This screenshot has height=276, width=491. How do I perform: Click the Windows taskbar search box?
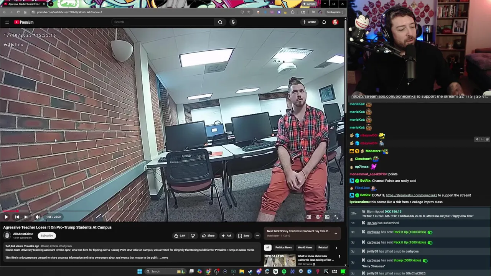pos(165,271)
